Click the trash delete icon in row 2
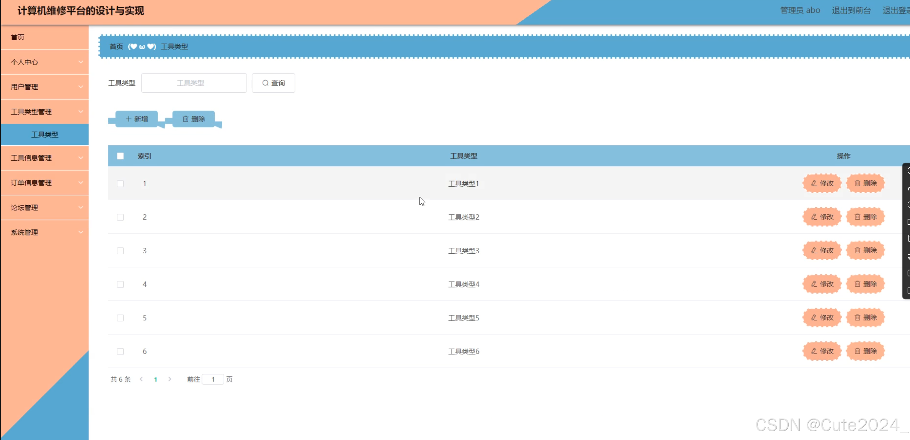 857,217
